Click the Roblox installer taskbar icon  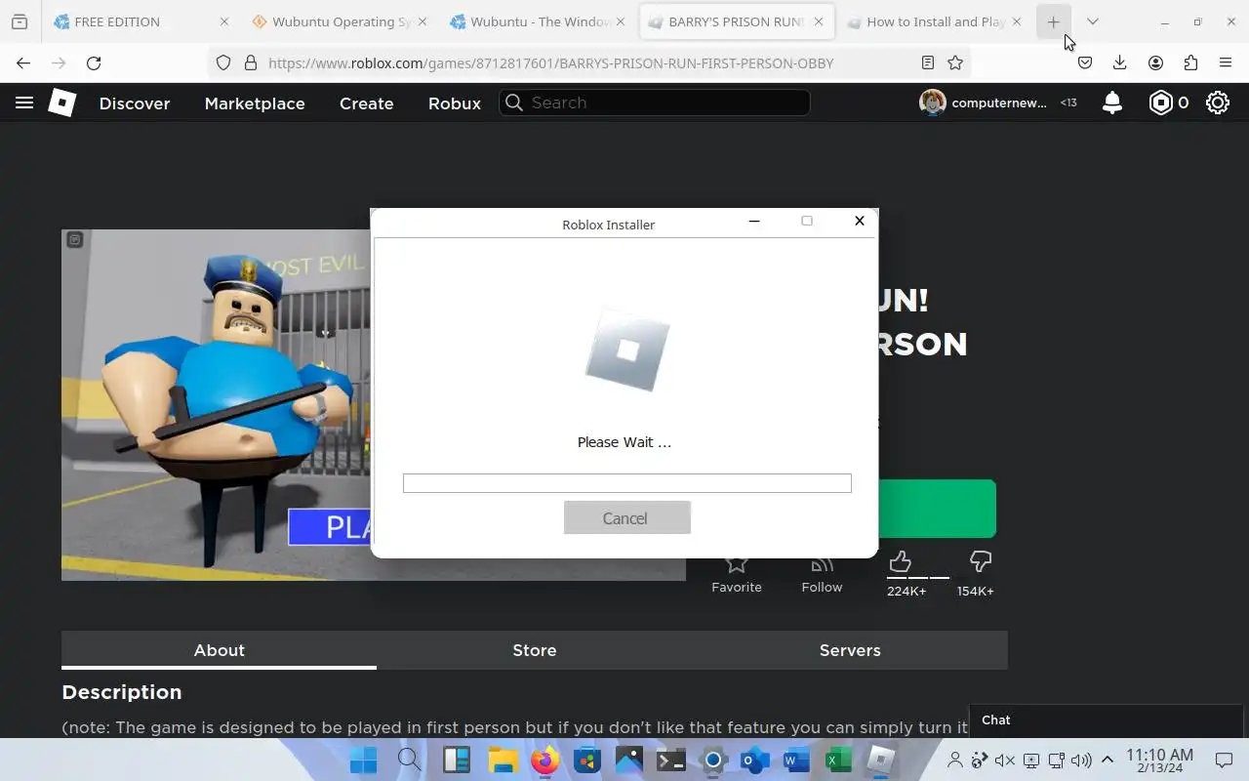[881, 760]
